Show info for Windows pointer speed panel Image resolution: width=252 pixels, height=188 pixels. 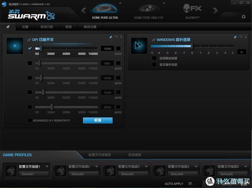[x=246, y=37]
